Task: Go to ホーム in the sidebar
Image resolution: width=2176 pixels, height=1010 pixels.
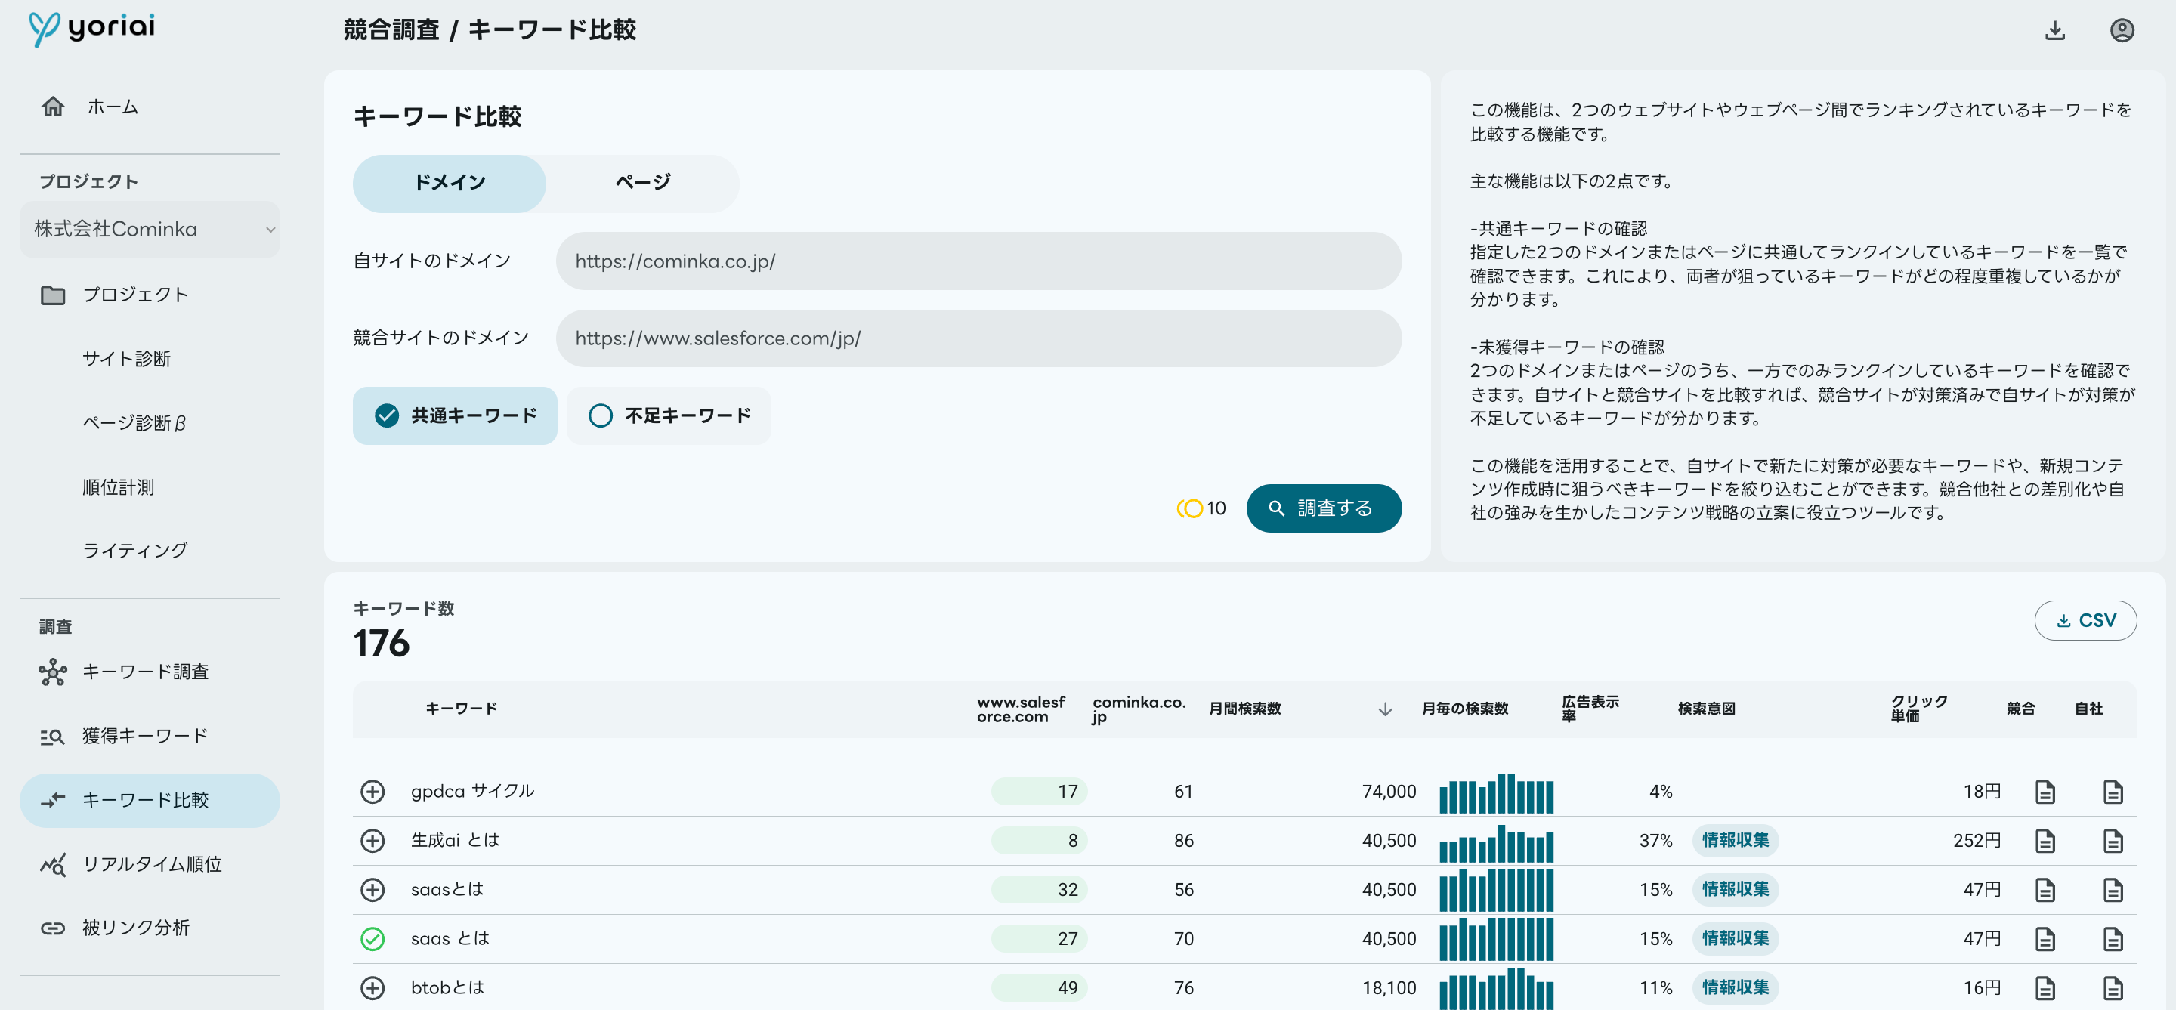Action: point(113,107)
